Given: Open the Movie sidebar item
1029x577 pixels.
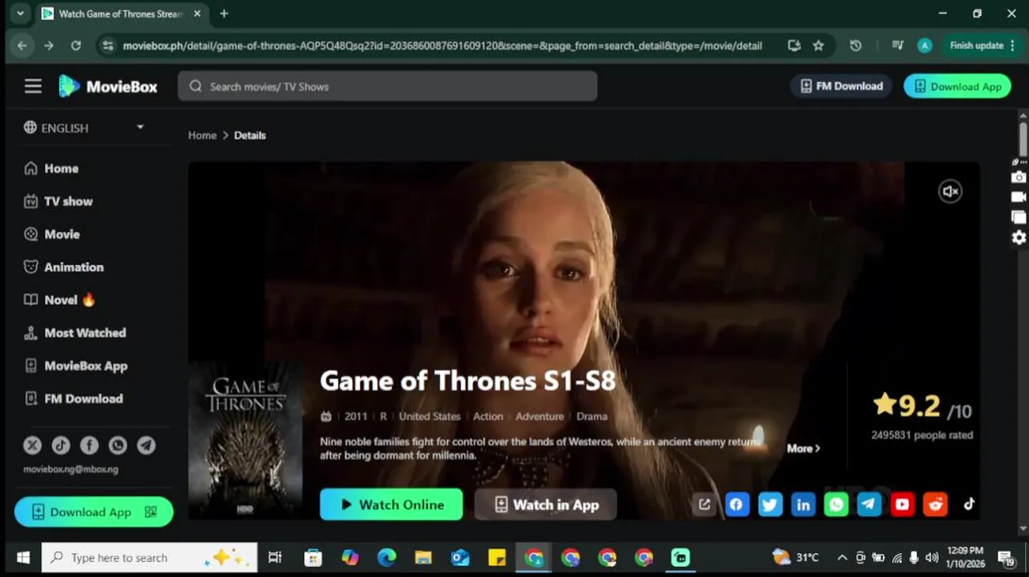Looking at the screenshot, I should tap(52, 234).
